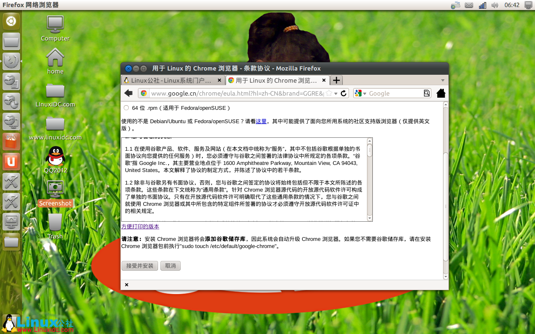This screenshot has width=535, height=334.
Task: Open the desktop Computer icon
Action: coord(55,28)
